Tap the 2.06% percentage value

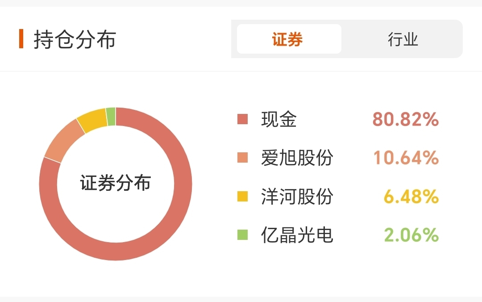pyautogui.click(x=411, y=235)
